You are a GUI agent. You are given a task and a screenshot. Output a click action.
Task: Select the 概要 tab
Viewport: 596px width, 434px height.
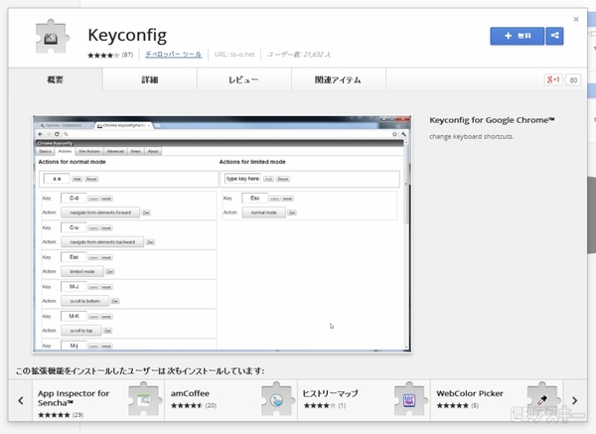pos(55,79)
